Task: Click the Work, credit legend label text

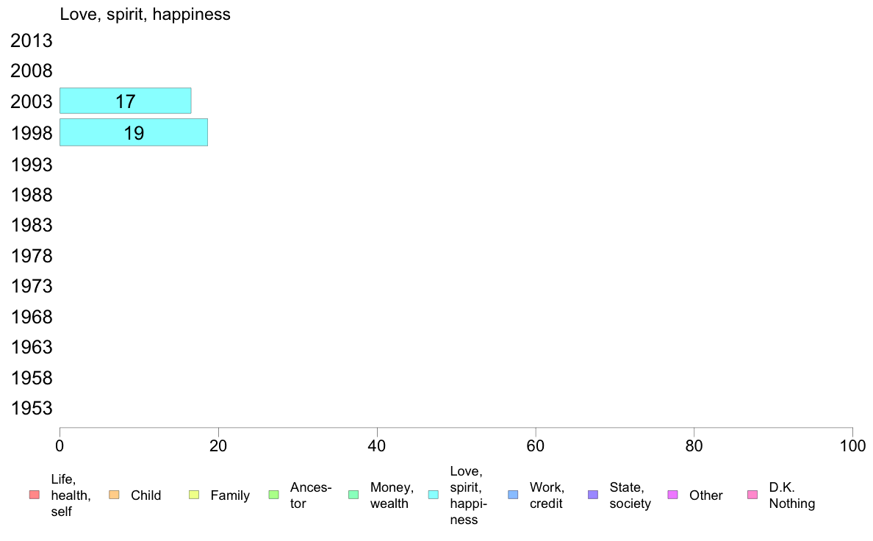Action: pos(547,495)
